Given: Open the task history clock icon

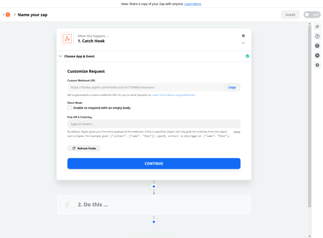Looking at the screenshot, I should coord(317,56).
